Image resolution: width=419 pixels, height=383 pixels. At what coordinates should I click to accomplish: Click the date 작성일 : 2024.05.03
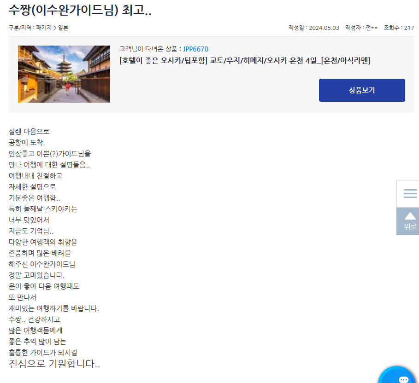[314, 28]
